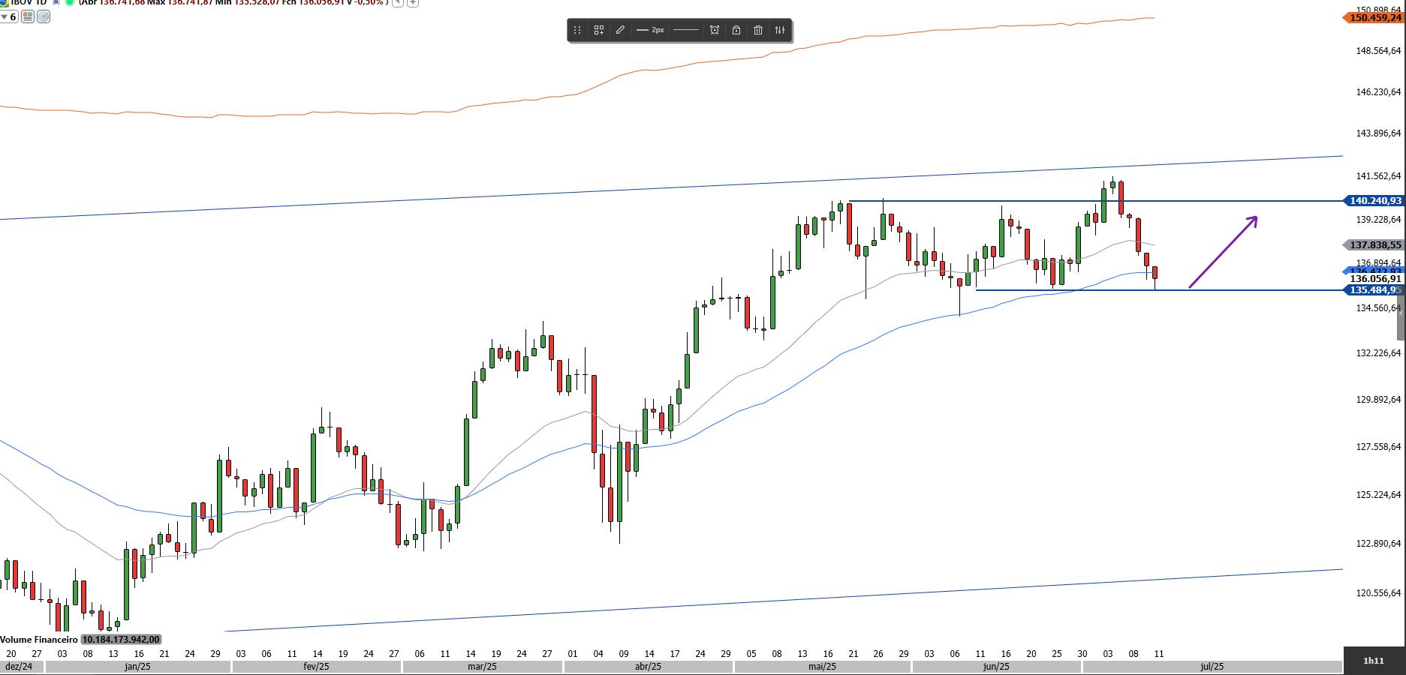Open the add-to-template grid icon
The image size is (1406, 675).
[x=599, y=30]
